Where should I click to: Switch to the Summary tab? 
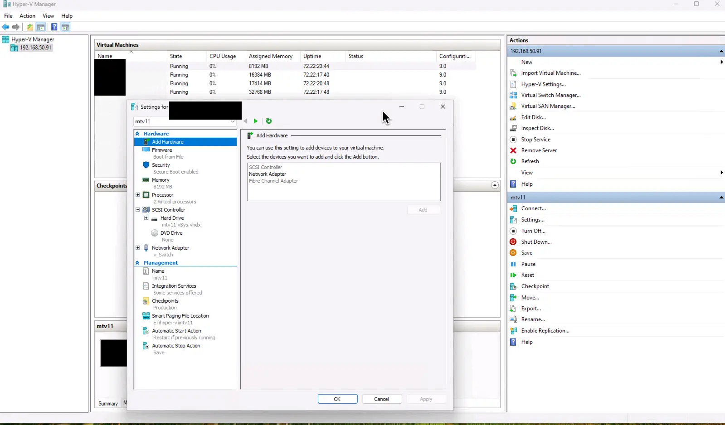[x=108, y=404]
